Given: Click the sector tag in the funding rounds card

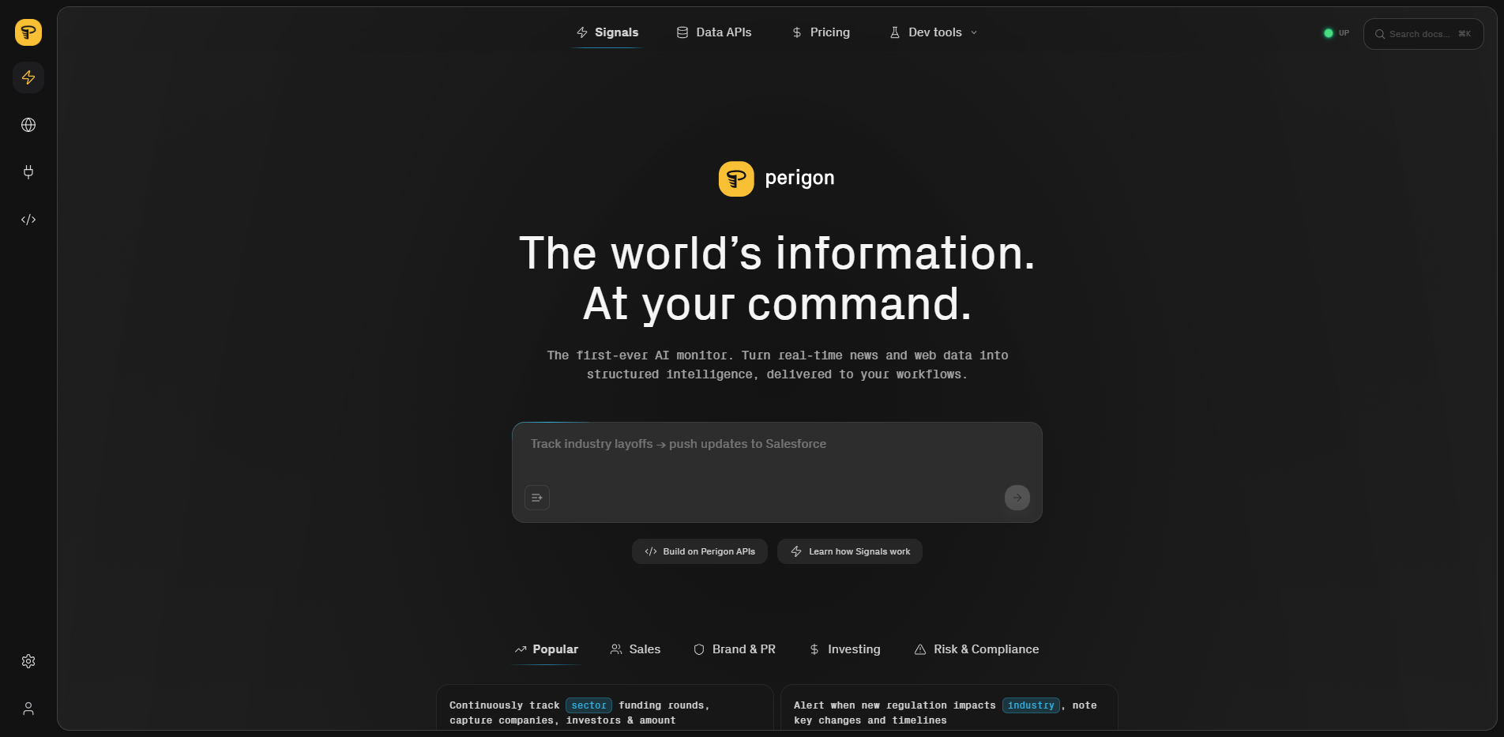Looking at the screenshot, I should pyautogui.click(x=588, y=705).
